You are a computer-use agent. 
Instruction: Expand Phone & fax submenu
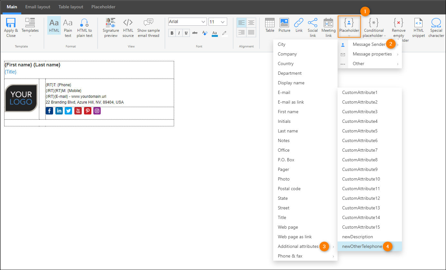click(x=305, y=256)
